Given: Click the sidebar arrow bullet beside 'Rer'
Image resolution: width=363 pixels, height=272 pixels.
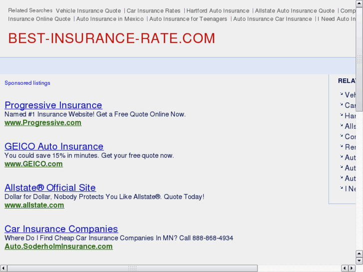Looking at the screenshot, I should 341,146.
